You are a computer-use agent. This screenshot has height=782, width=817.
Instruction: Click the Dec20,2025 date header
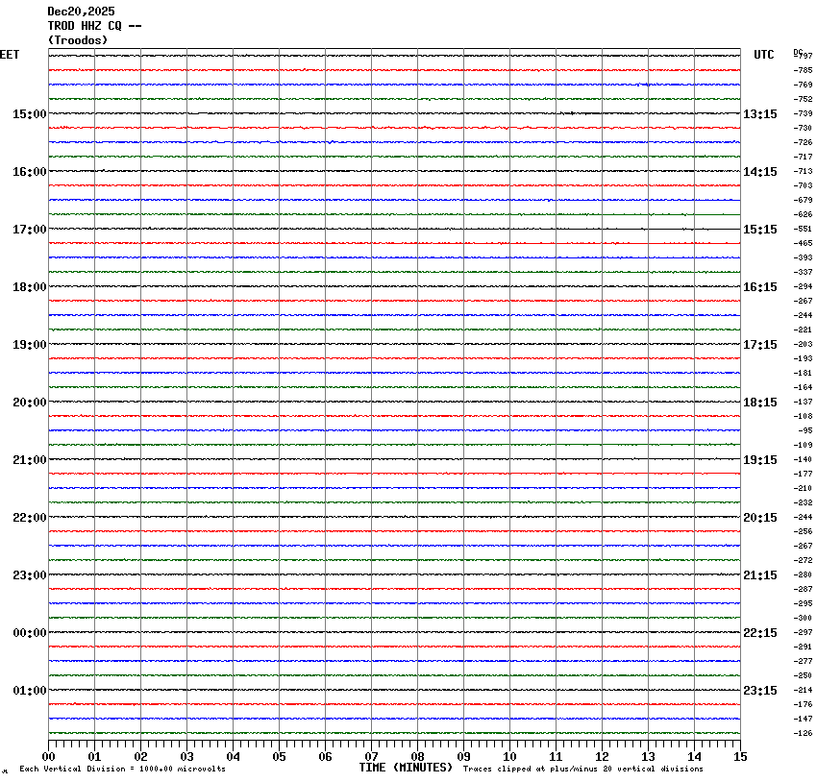(81, 12)
